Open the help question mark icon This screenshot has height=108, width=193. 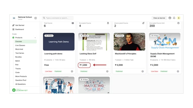coord(170,18)
